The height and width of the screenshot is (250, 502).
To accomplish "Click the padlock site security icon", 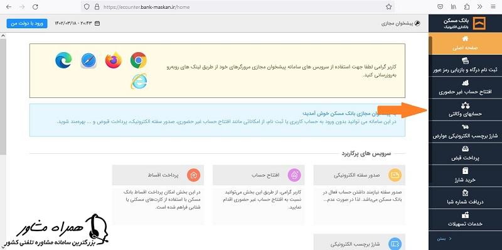I will click(x=97, y=7).
